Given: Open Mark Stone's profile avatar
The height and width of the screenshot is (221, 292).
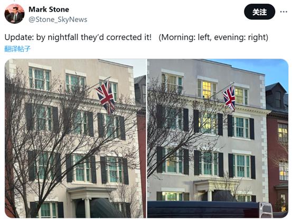Looking at the screenshot, I should (14, 14).
